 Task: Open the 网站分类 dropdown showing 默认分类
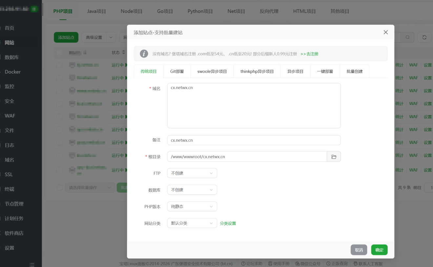192,223
